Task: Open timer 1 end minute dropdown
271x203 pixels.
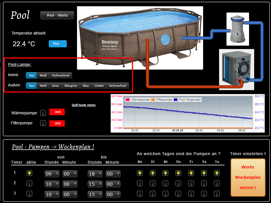Action: tap(113, 174)
